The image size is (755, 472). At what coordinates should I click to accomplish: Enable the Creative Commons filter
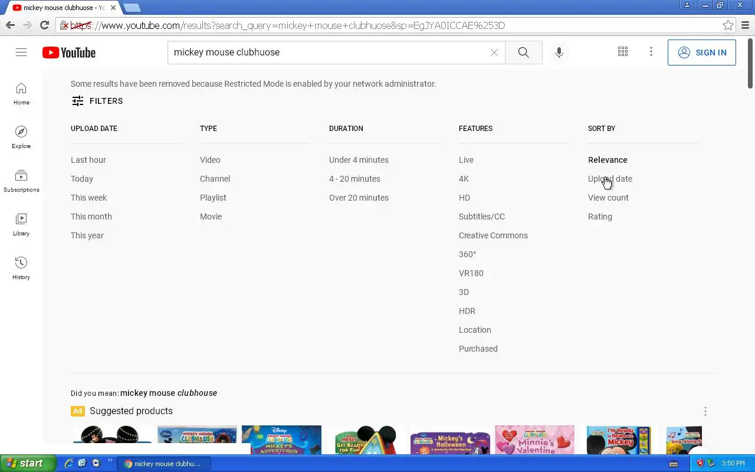coord(493,235)
